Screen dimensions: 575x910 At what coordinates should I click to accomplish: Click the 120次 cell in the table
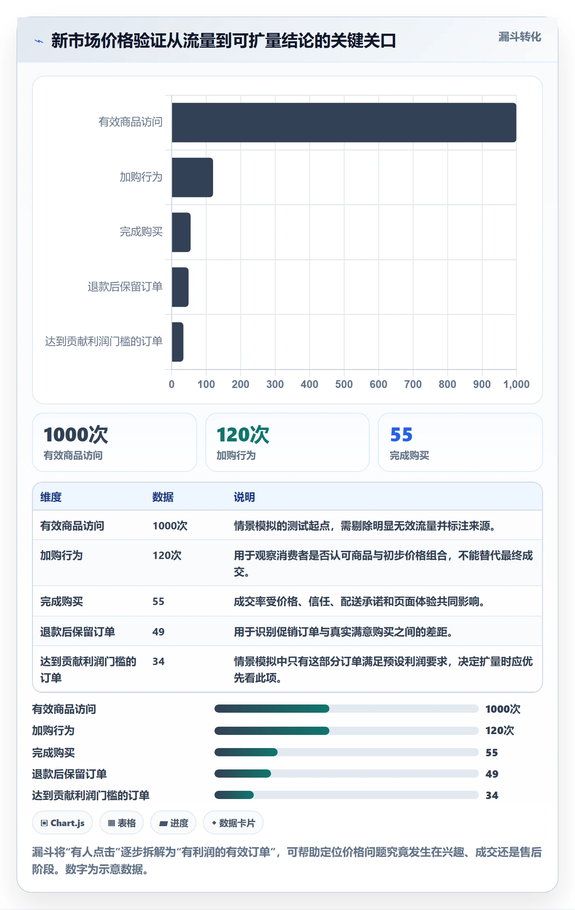(167, 555)
